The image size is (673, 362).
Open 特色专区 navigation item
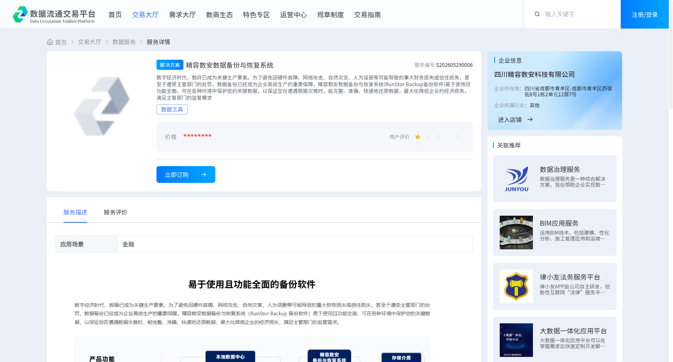click(x=256, y=15)
